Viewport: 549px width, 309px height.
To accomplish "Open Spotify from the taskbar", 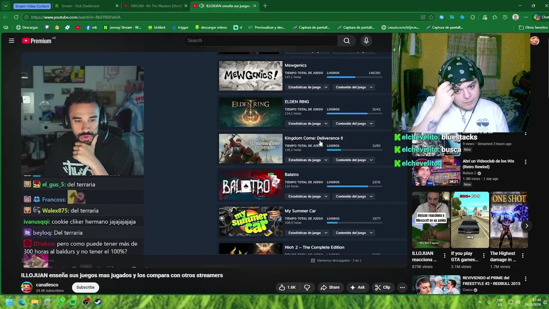I will click(x=73, y=302).
